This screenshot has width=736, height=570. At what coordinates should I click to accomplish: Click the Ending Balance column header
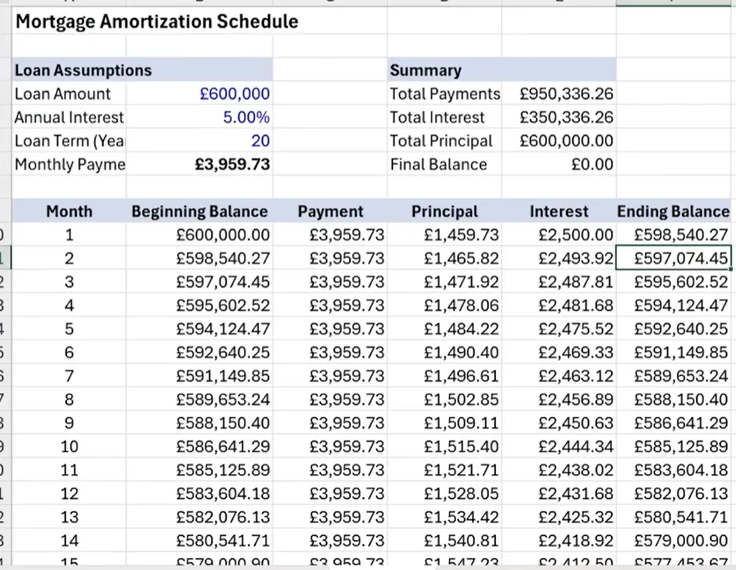(673, 212)
